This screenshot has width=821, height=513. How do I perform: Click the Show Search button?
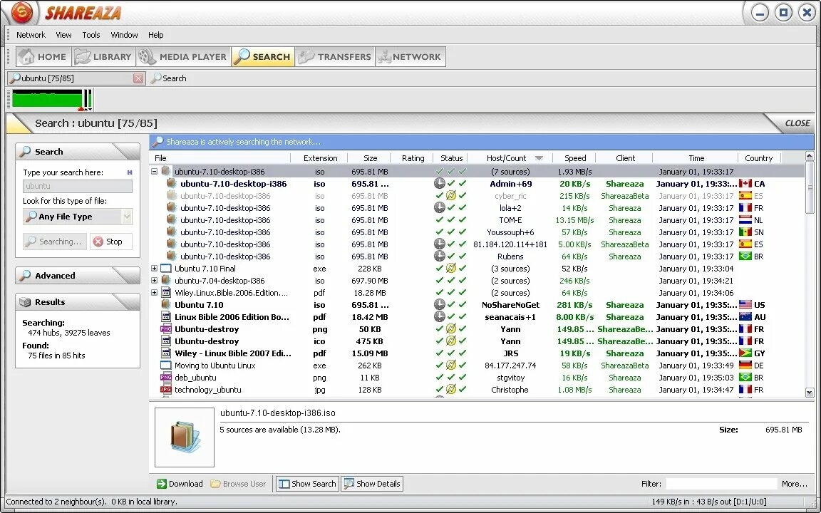coord(307,484)
